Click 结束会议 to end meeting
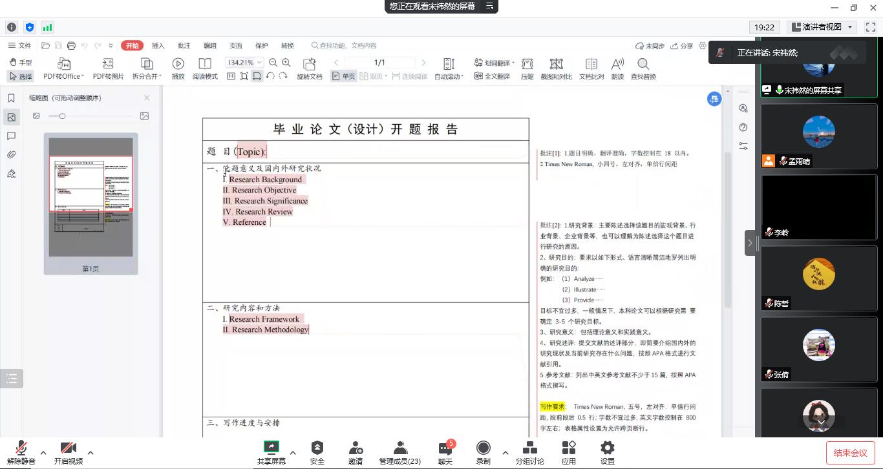 tap(850, 453)
